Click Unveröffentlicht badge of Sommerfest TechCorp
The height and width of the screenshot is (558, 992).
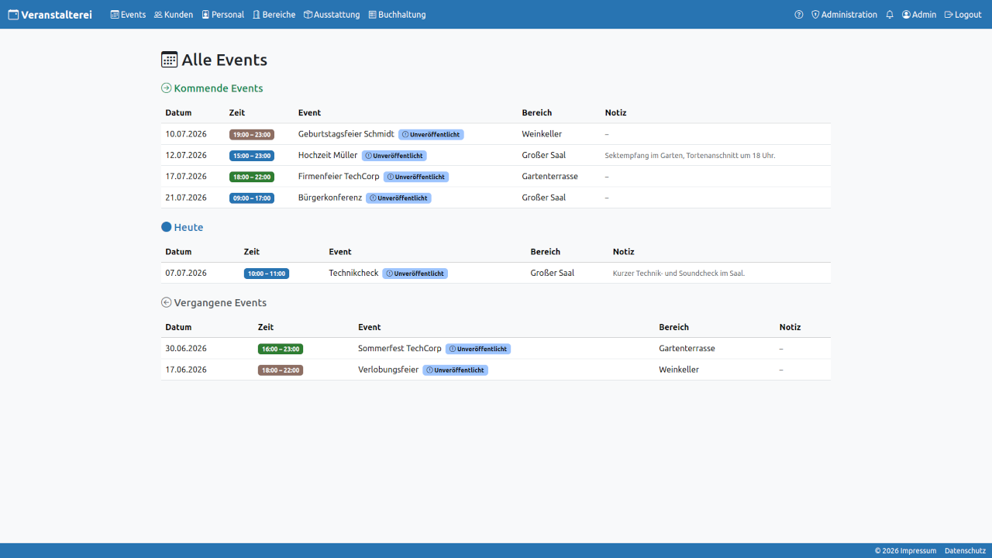tap(478, 349)
